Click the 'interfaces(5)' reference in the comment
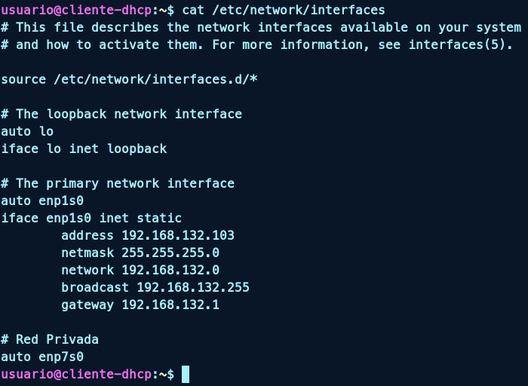This screenshot has width=528, height=386. click(457, 44)
